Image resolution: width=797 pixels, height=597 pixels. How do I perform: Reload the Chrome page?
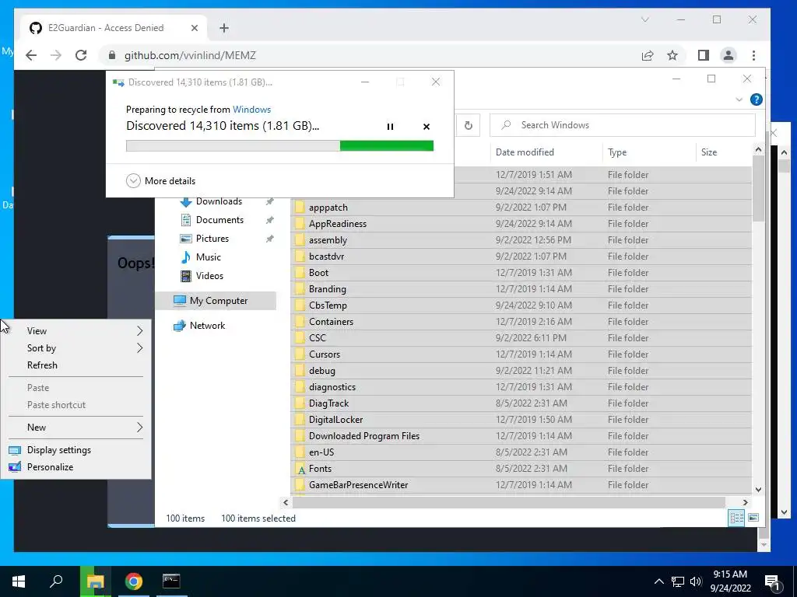point(81,55)
